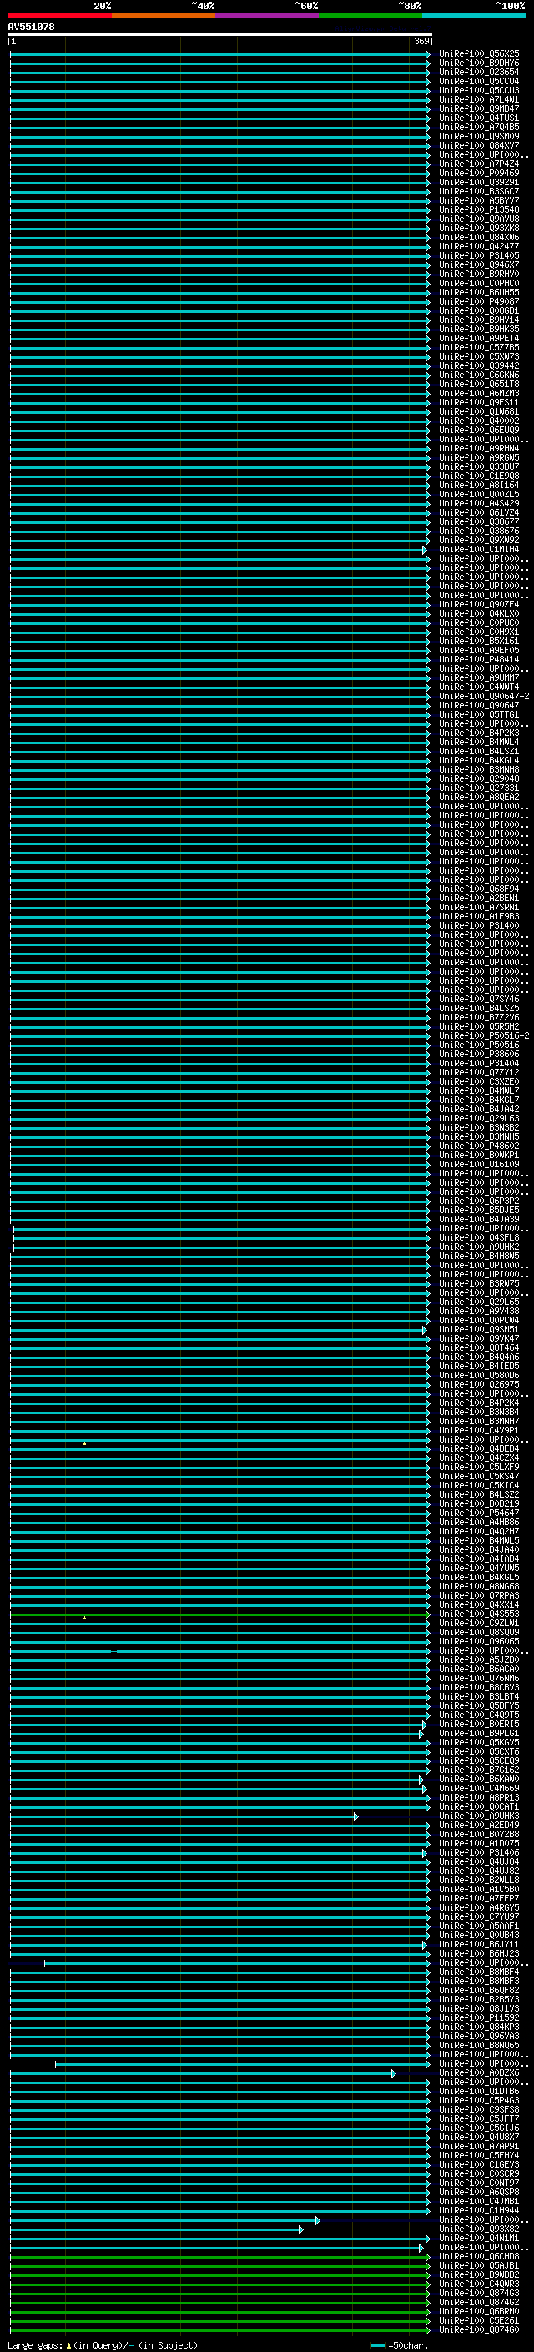Select the UniRef100_C0NT97 label
This screenshot has height=2352, width=534.
pyautogui.click(x=478, y=2182)
